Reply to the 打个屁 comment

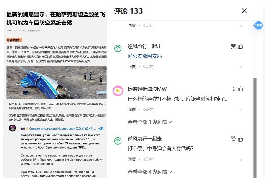point(132,159)
